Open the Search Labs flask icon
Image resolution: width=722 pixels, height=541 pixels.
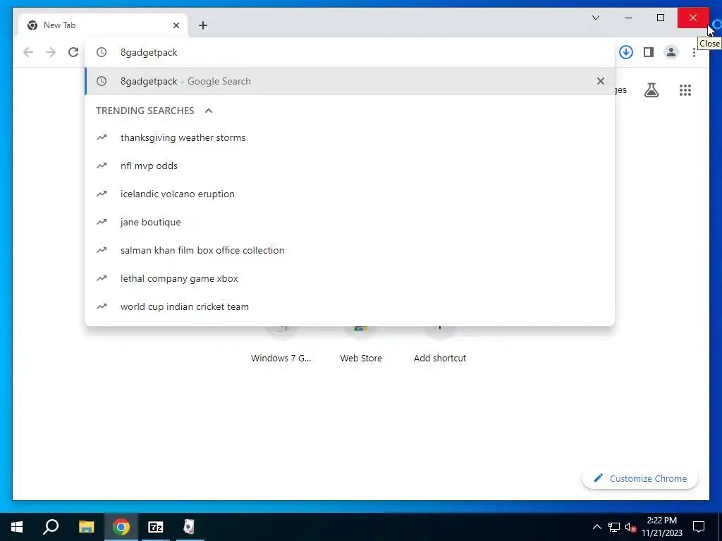click(x=651, y=90)
